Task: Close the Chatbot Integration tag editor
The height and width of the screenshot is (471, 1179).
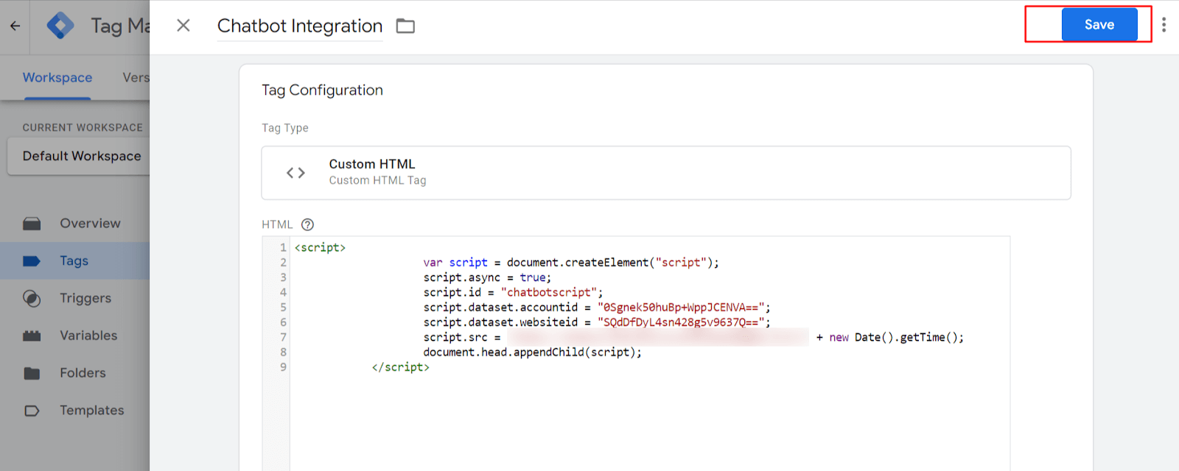Action: [x=183, y=26]
